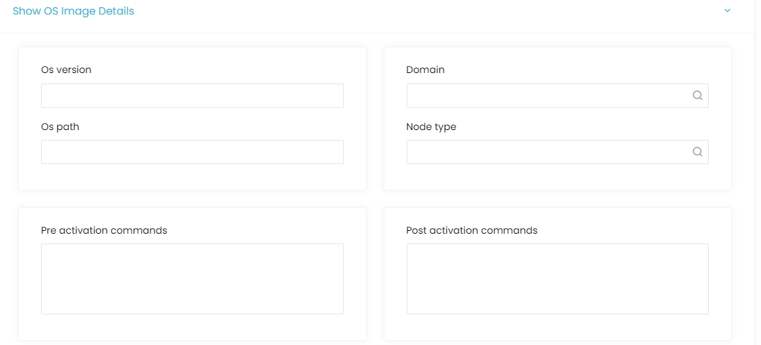Click the search icon in Domain field
Screen dimensions: 761x345
point(698,95)
